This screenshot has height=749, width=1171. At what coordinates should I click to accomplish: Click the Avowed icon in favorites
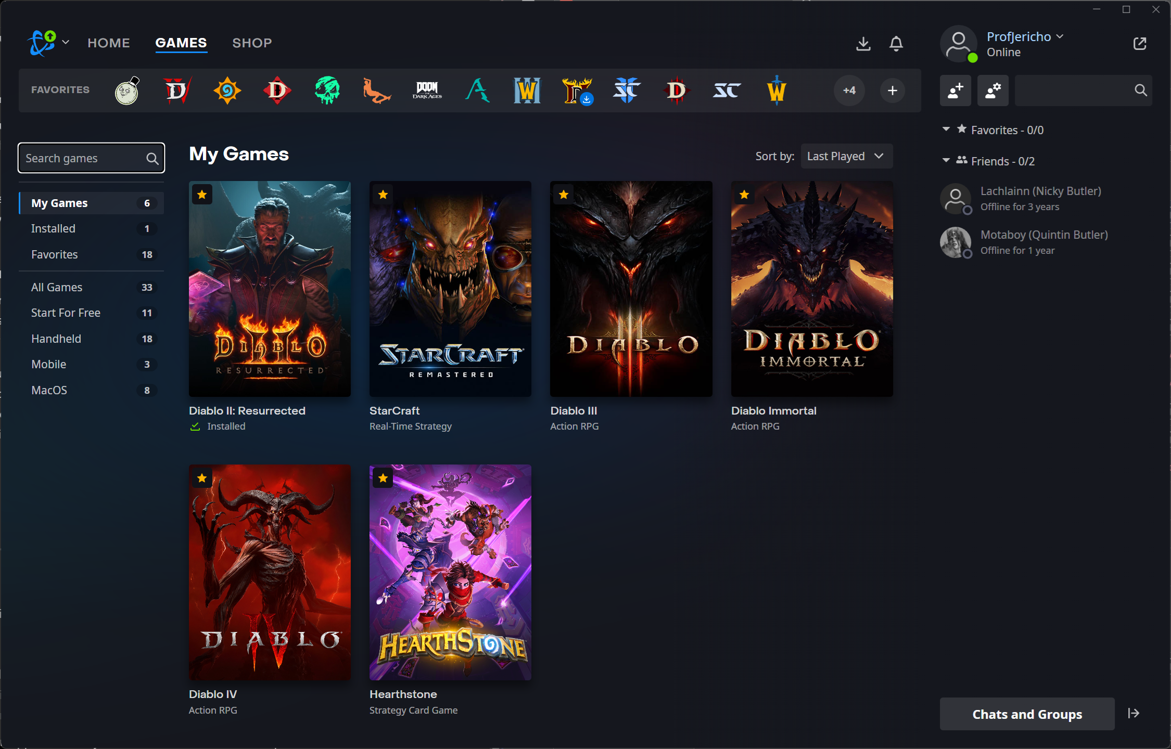pos(478,91)
